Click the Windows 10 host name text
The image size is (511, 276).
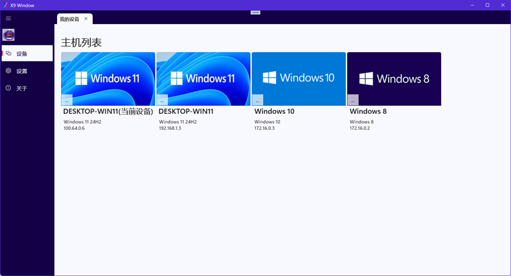(x=274, y=111)
